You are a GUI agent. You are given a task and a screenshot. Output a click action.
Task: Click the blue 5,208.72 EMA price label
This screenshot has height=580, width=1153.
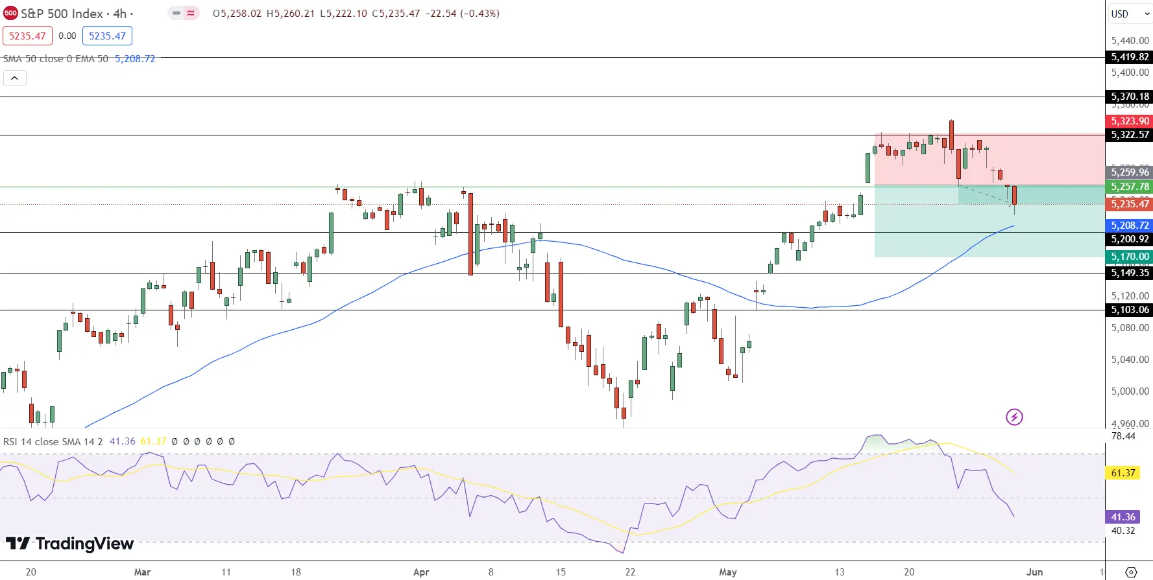click(x=1130, y=226)
